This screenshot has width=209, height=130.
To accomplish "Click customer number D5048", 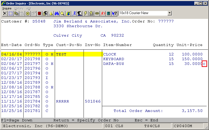I will 39,21.
